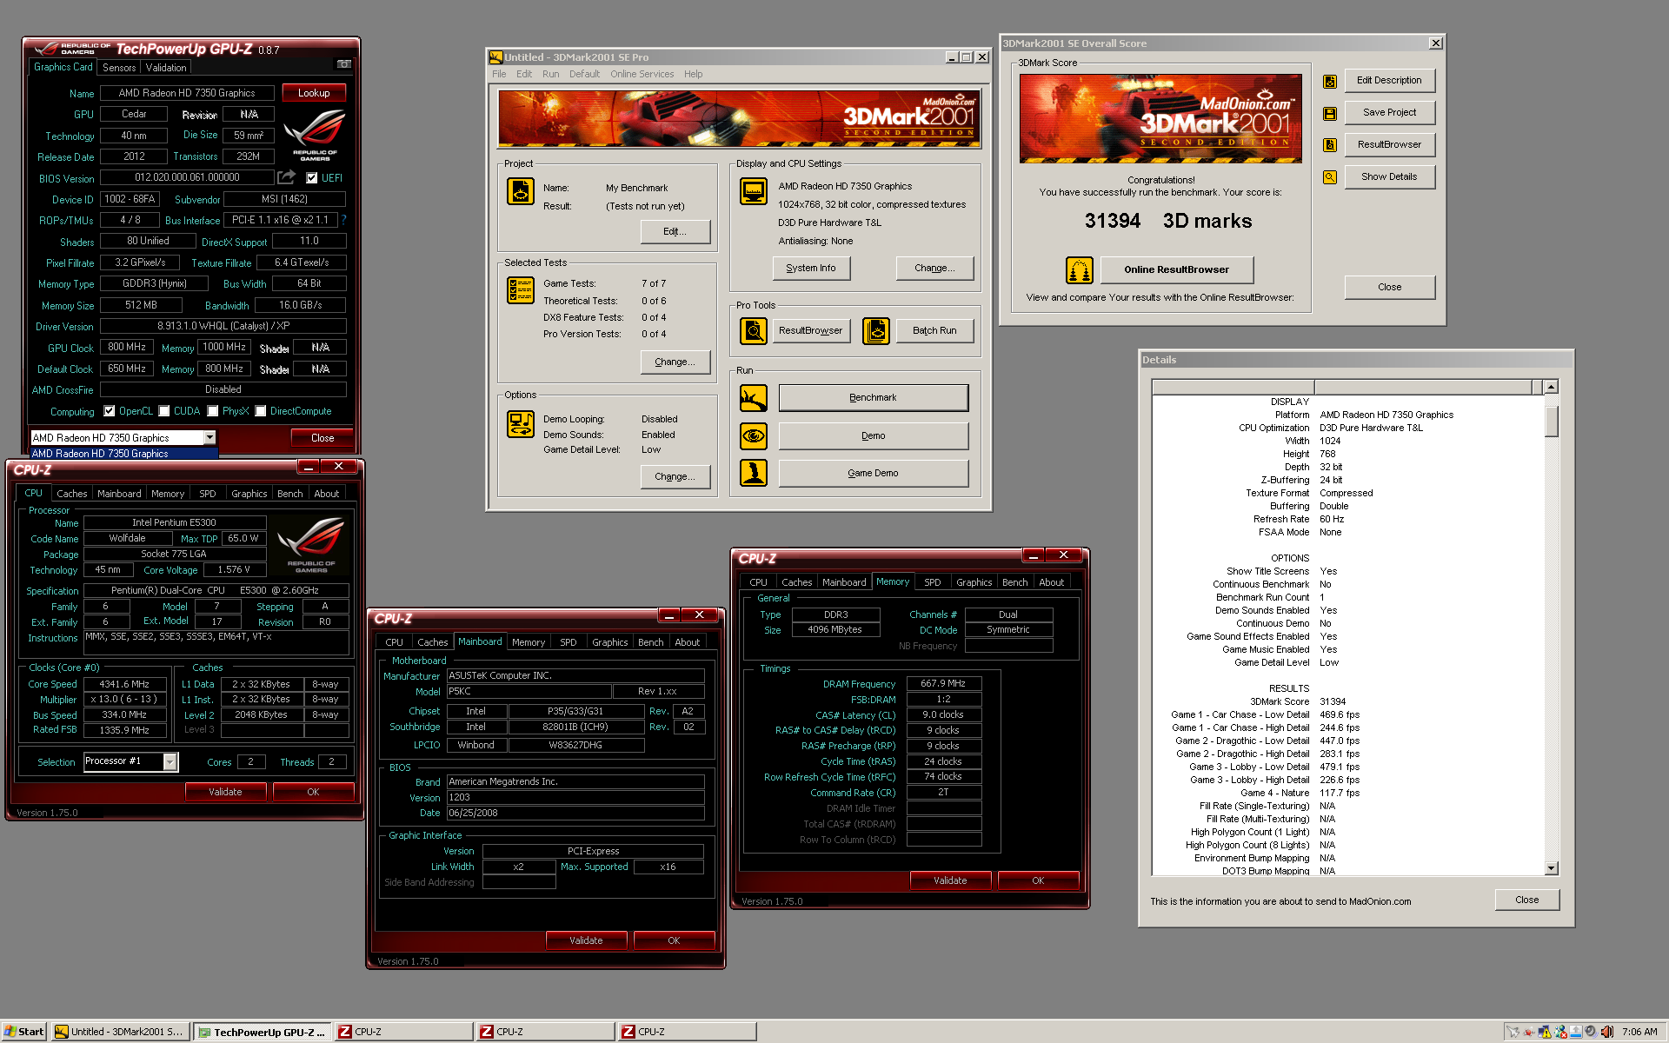Click Change... under Display and CPU Settings
1669x1043 pixels.
(x=934, y=268)
